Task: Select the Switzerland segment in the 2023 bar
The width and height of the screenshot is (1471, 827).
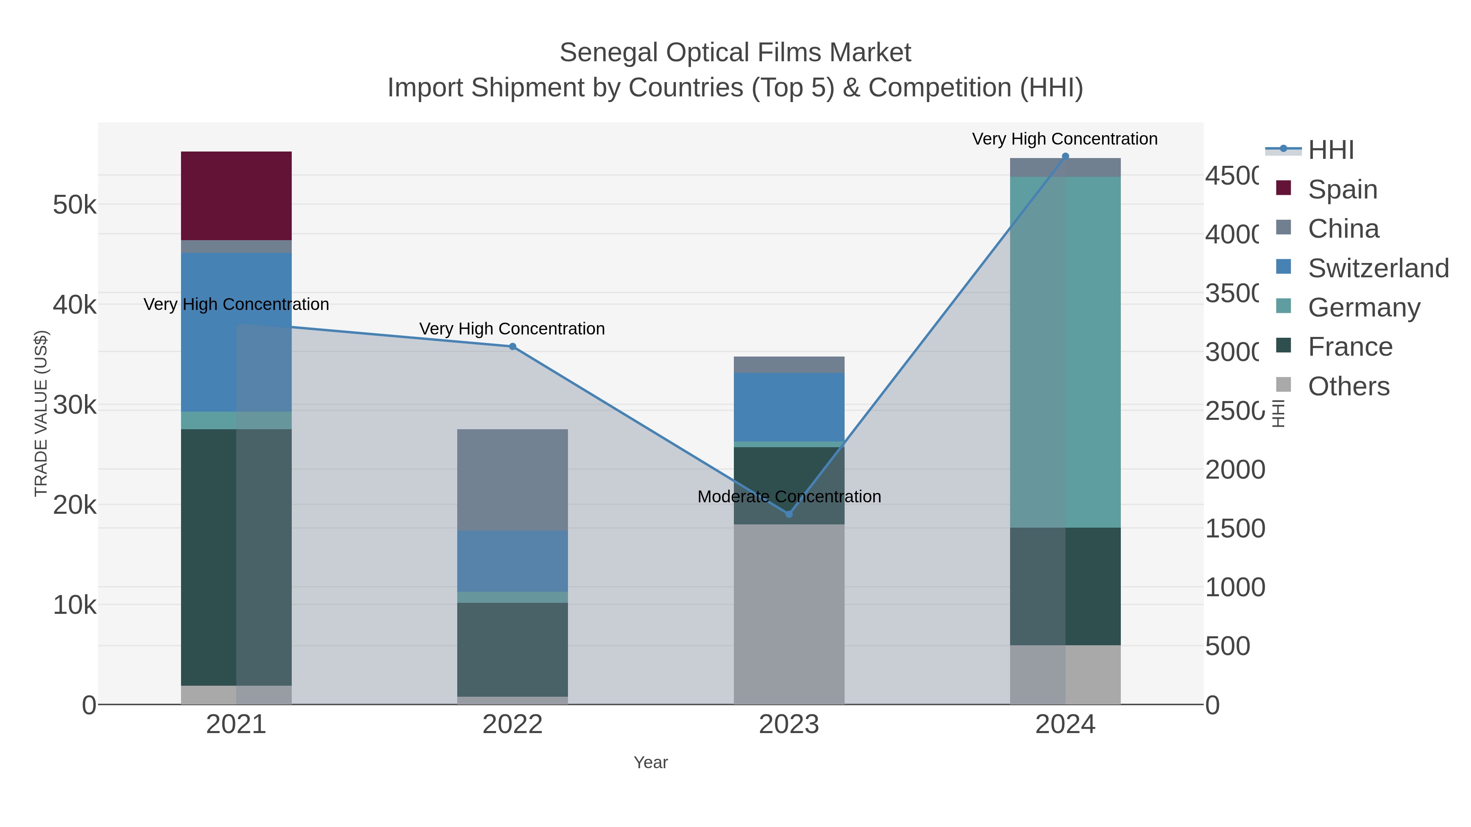Action: click(x=789, y=407)
